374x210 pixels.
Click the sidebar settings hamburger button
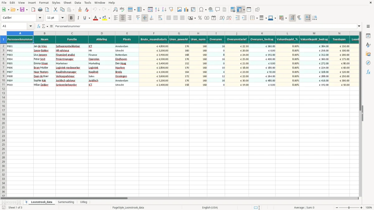[x=368, y=26]
